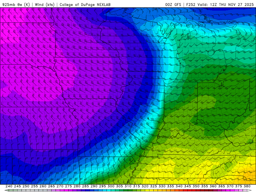Viewport: 256px width, 192px height.
Task: Click the 365 value on the color scale
Action: 221,186
